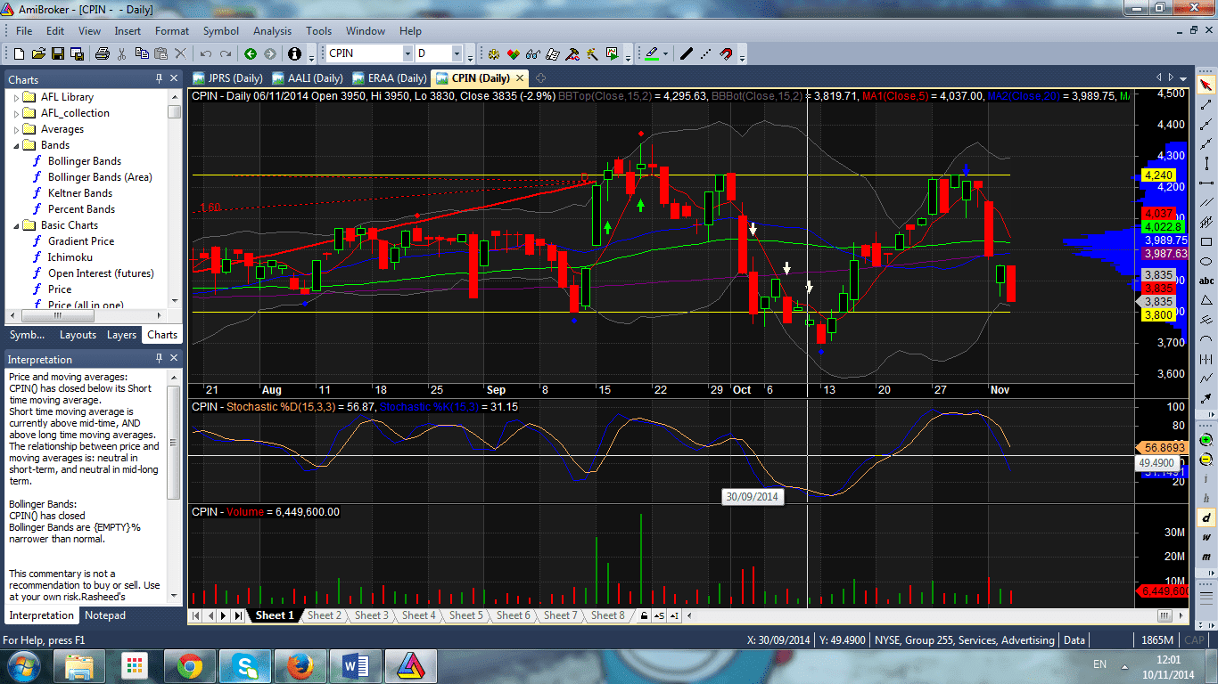Collapse the Basic Charts folder
The image size is (1218, 684).
[16, 225]
